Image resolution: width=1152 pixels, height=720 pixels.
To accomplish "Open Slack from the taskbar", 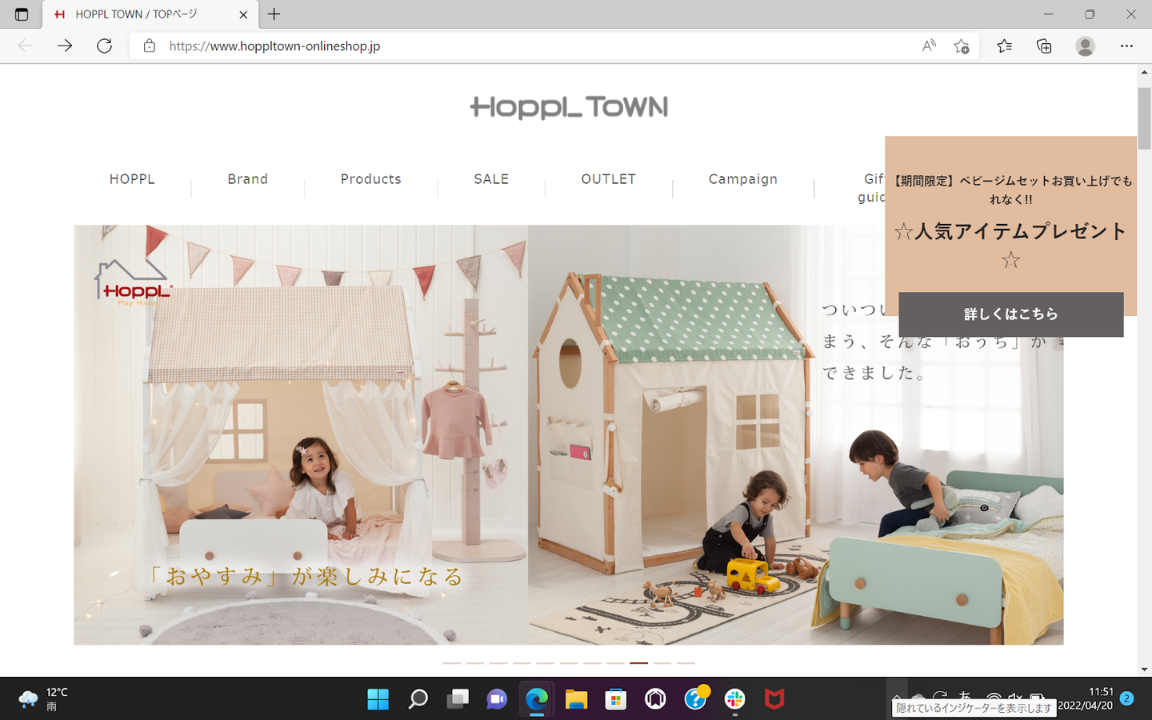I will tap(735, 699).
